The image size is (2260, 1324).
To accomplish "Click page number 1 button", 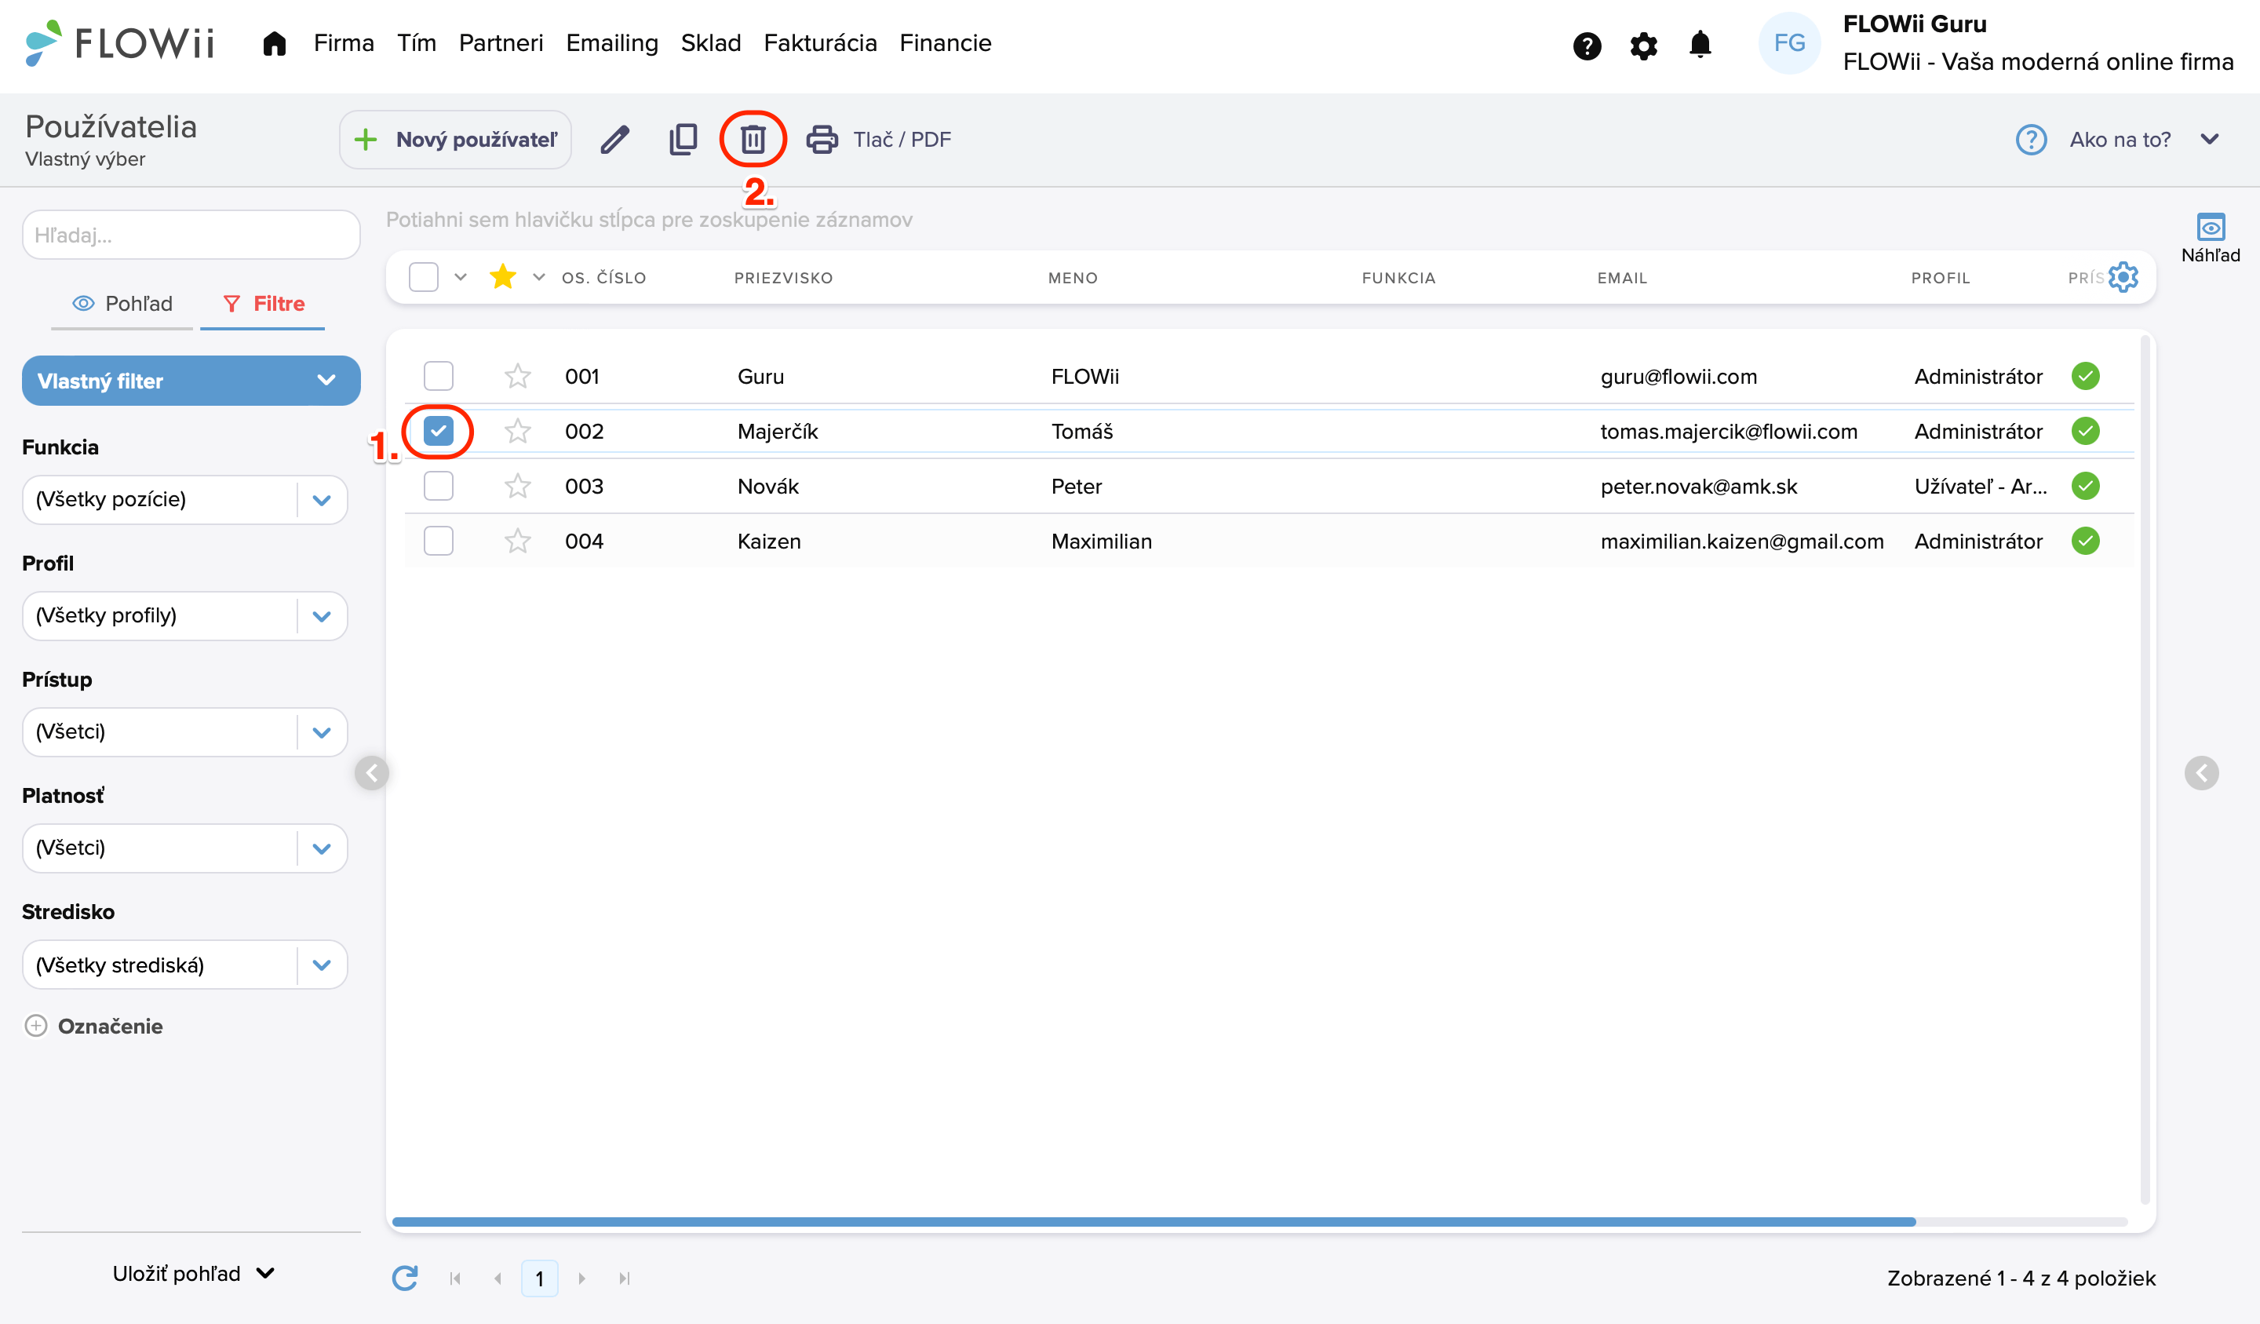I will click(x=539, y=1278).
